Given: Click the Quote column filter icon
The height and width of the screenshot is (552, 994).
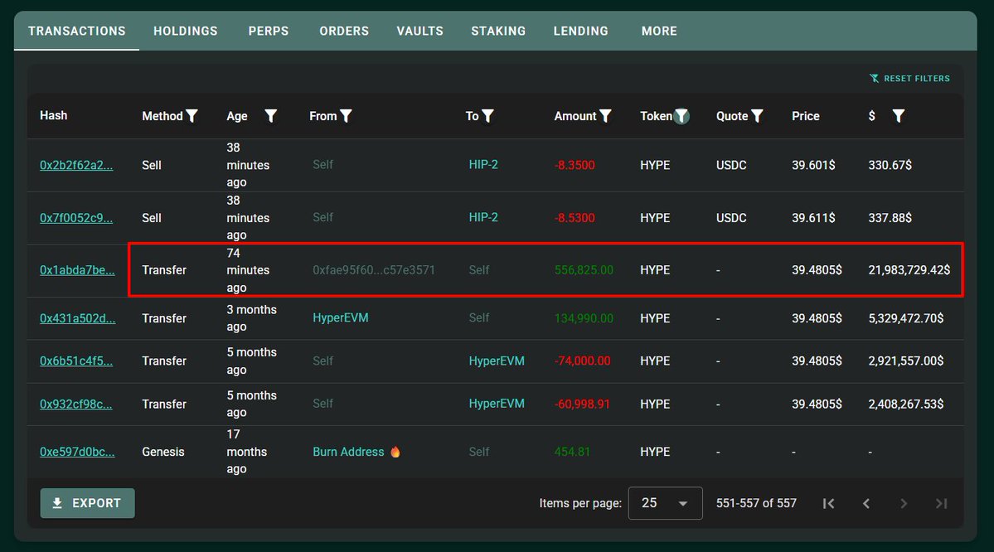Looking at the screenshot, I should pyautogui.click(x=758, y=116).
